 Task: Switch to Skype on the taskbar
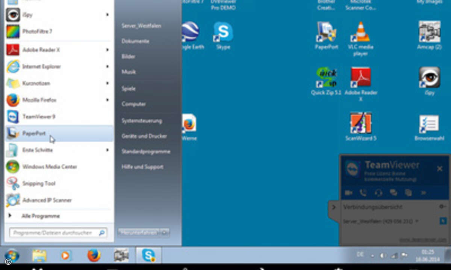(x=149, y=255)
